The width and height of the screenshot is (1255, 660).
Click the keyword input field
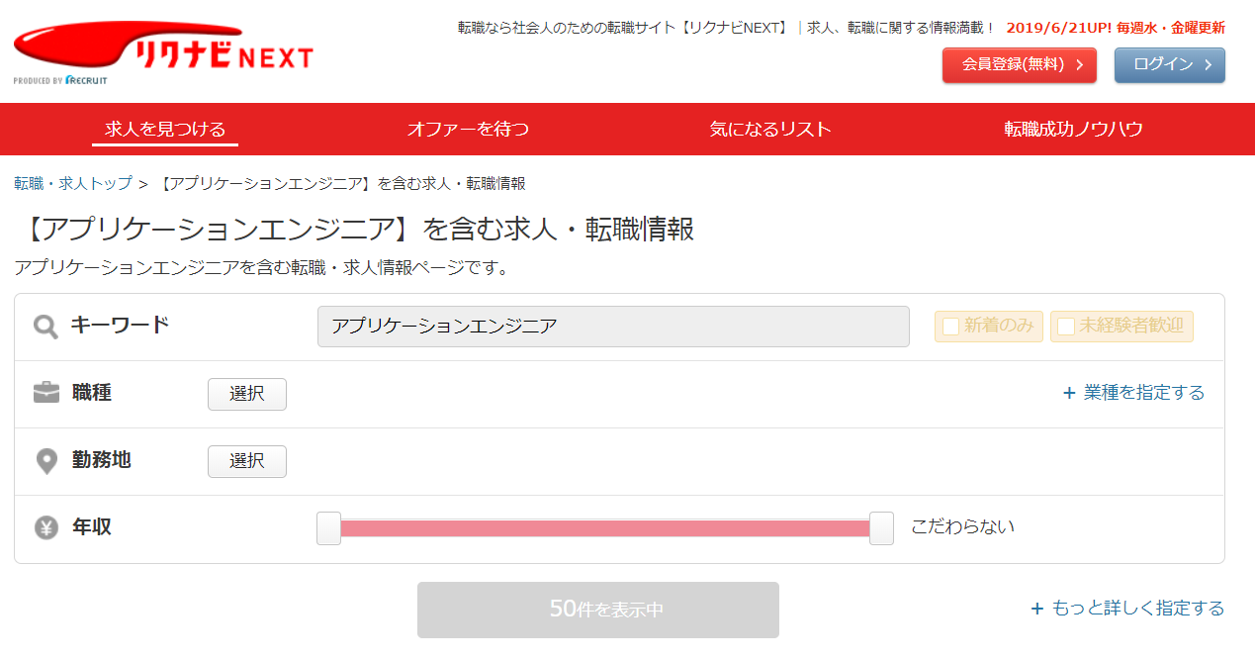coord(613,327)
